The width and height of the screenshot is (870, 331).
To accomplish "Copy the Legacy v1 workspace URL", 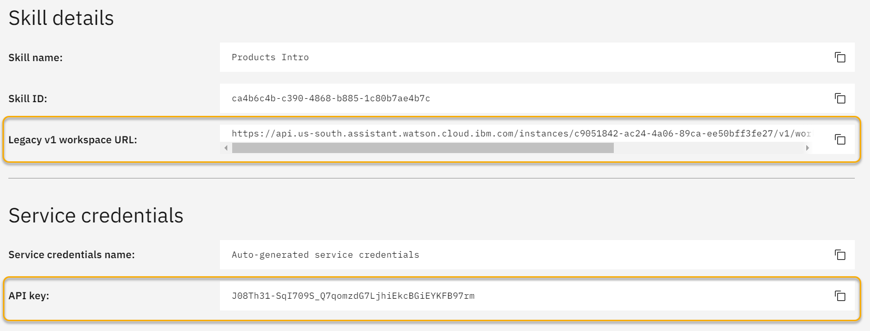I will click(840, 139).
